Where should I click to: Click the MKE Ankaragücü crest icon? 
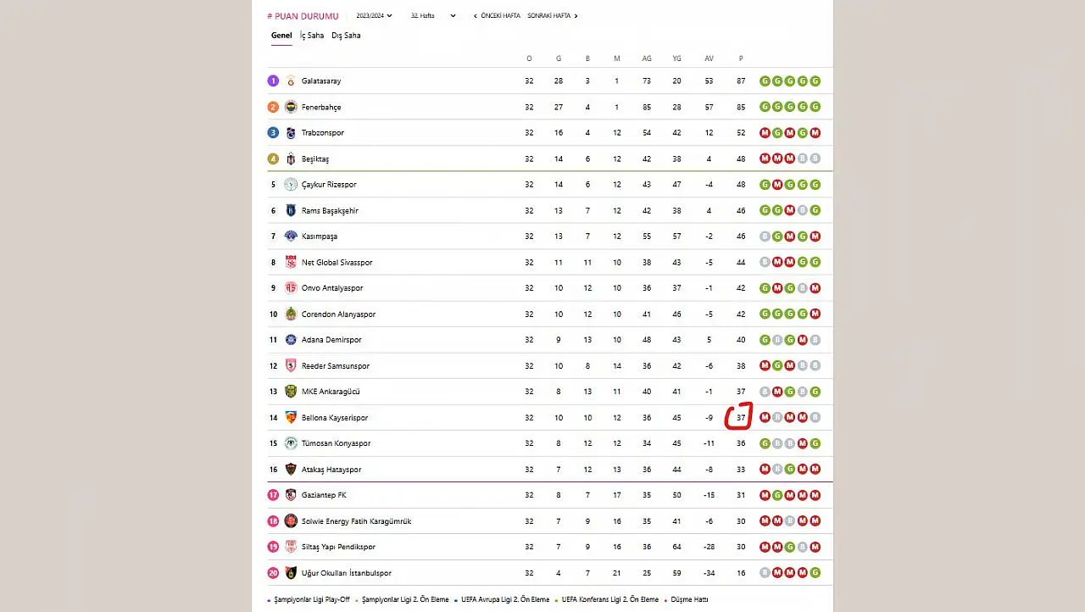291,392
